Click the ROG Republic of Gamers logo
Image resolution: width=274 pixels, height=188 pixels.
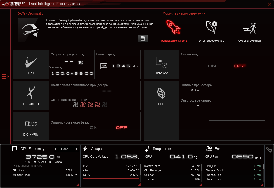click(x=13, y=4)
